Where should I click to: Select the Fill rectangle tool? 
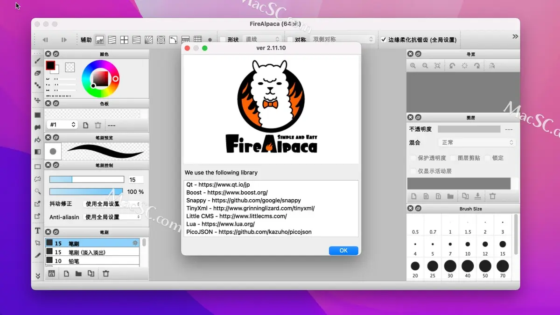[x=38, y=115]
